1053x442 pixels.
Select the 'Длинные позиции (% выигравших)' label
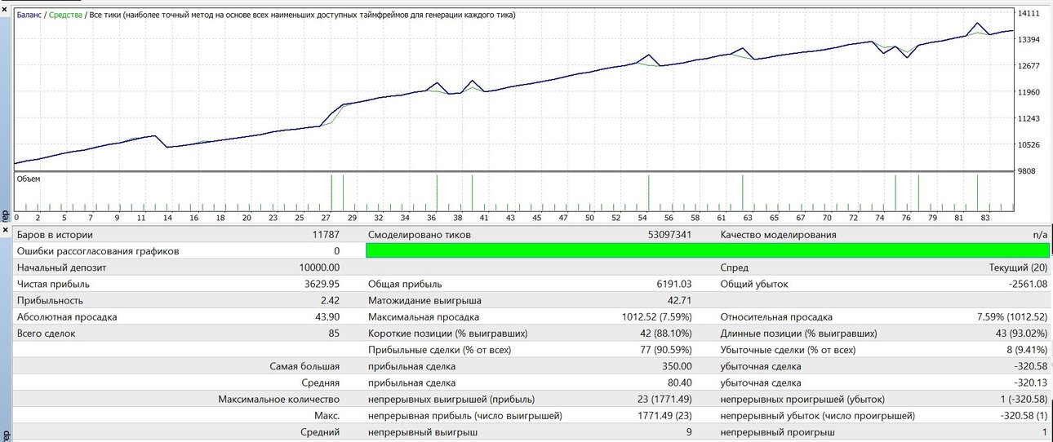(798, 333)
